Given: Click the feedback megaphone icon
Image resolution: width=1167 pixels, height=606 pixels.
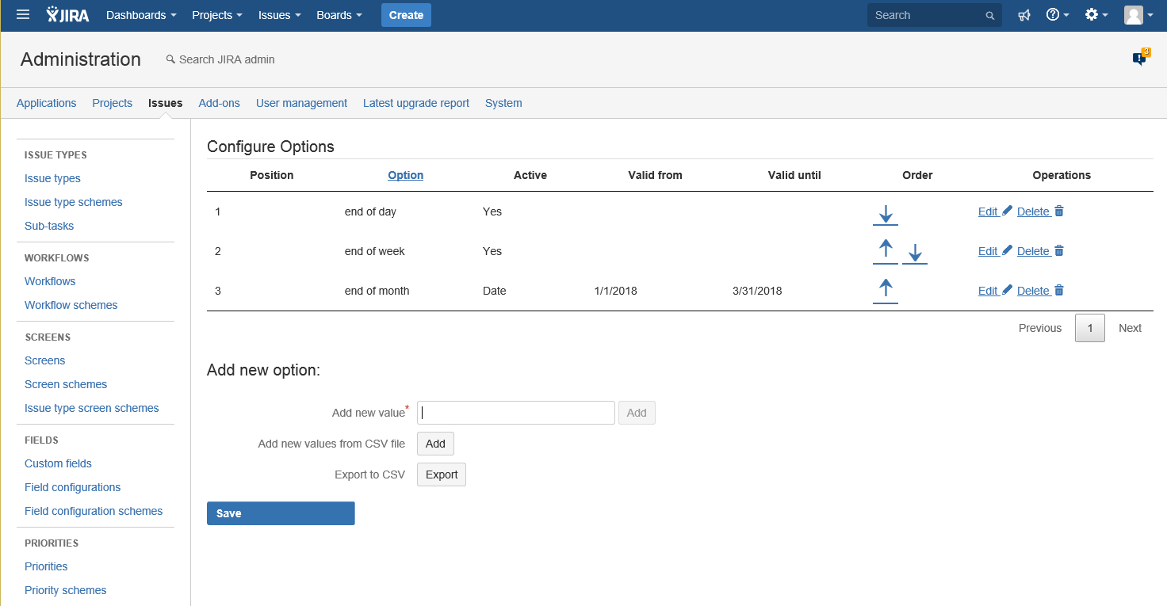Looking at the screenshot, I should click(1024, 15).
